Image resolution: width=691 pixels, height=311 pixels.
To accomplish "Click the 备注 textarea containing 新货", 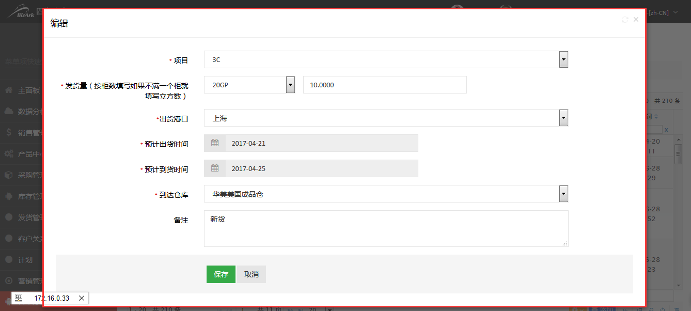I will (386, 228).
